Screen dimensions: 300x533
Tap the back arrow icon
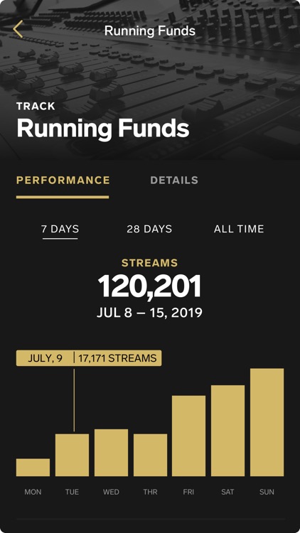coord(18,29)
